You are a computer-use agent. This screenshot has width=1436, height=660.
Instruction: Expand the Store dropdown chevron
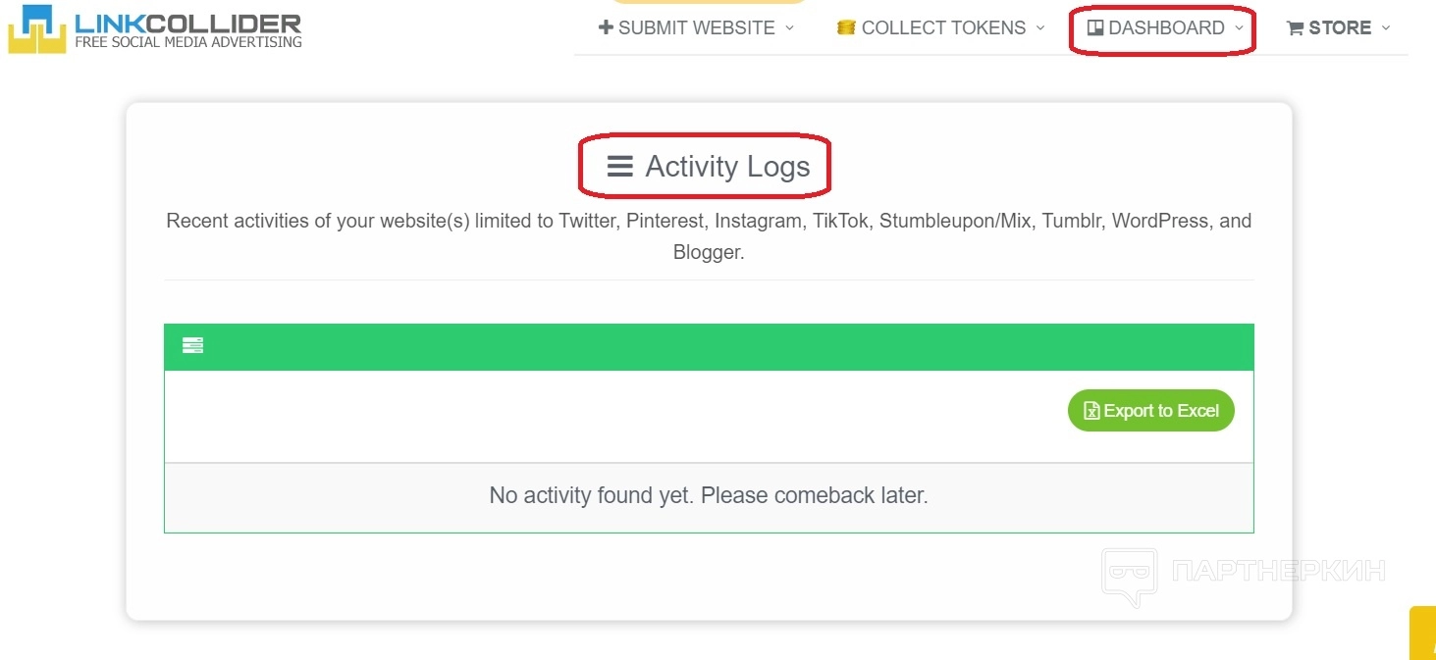pos(1386,27)
